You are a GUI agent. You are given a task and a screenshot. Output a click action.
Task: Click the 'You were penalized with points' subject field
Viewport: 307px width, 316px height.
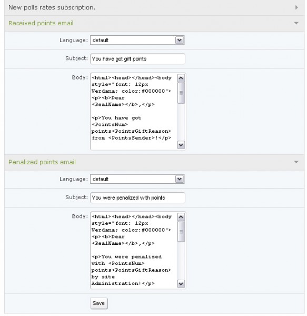[137, 197]
